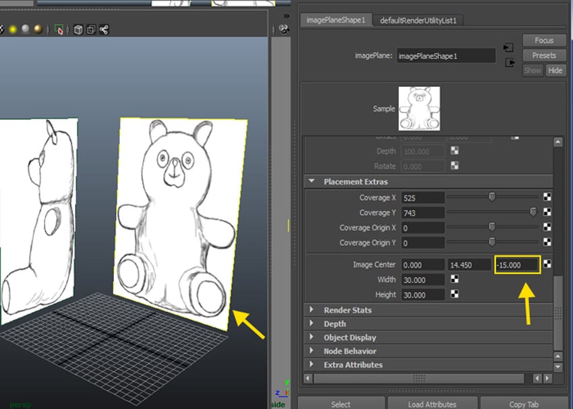This screenshot has height=409, width=573.
Task: Click the Coverage Y slider handle
Action: pos(533,212)
